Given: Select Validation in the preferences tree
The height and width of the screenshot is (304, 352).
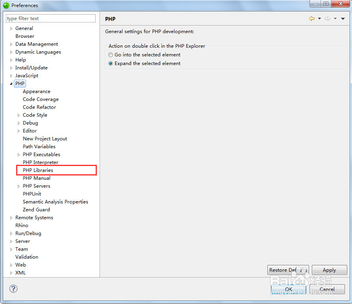Looking at the screenshot, I should click(27, 257).
